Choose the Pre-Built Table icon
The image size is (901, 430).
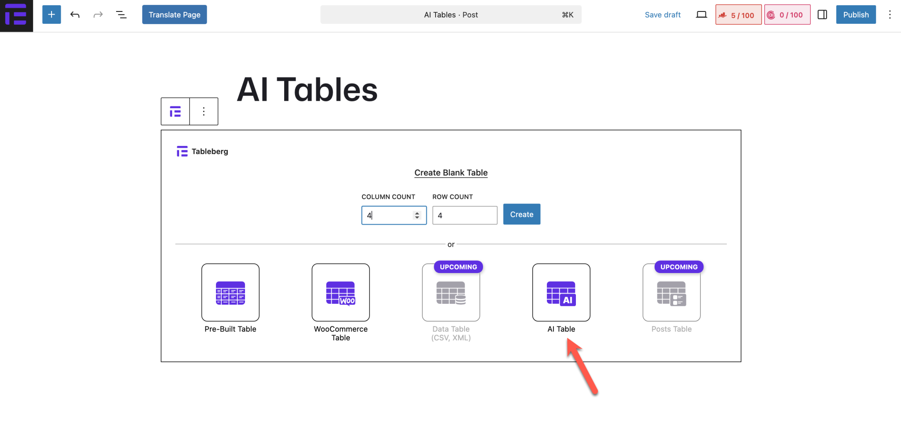(x=231, y=292)
